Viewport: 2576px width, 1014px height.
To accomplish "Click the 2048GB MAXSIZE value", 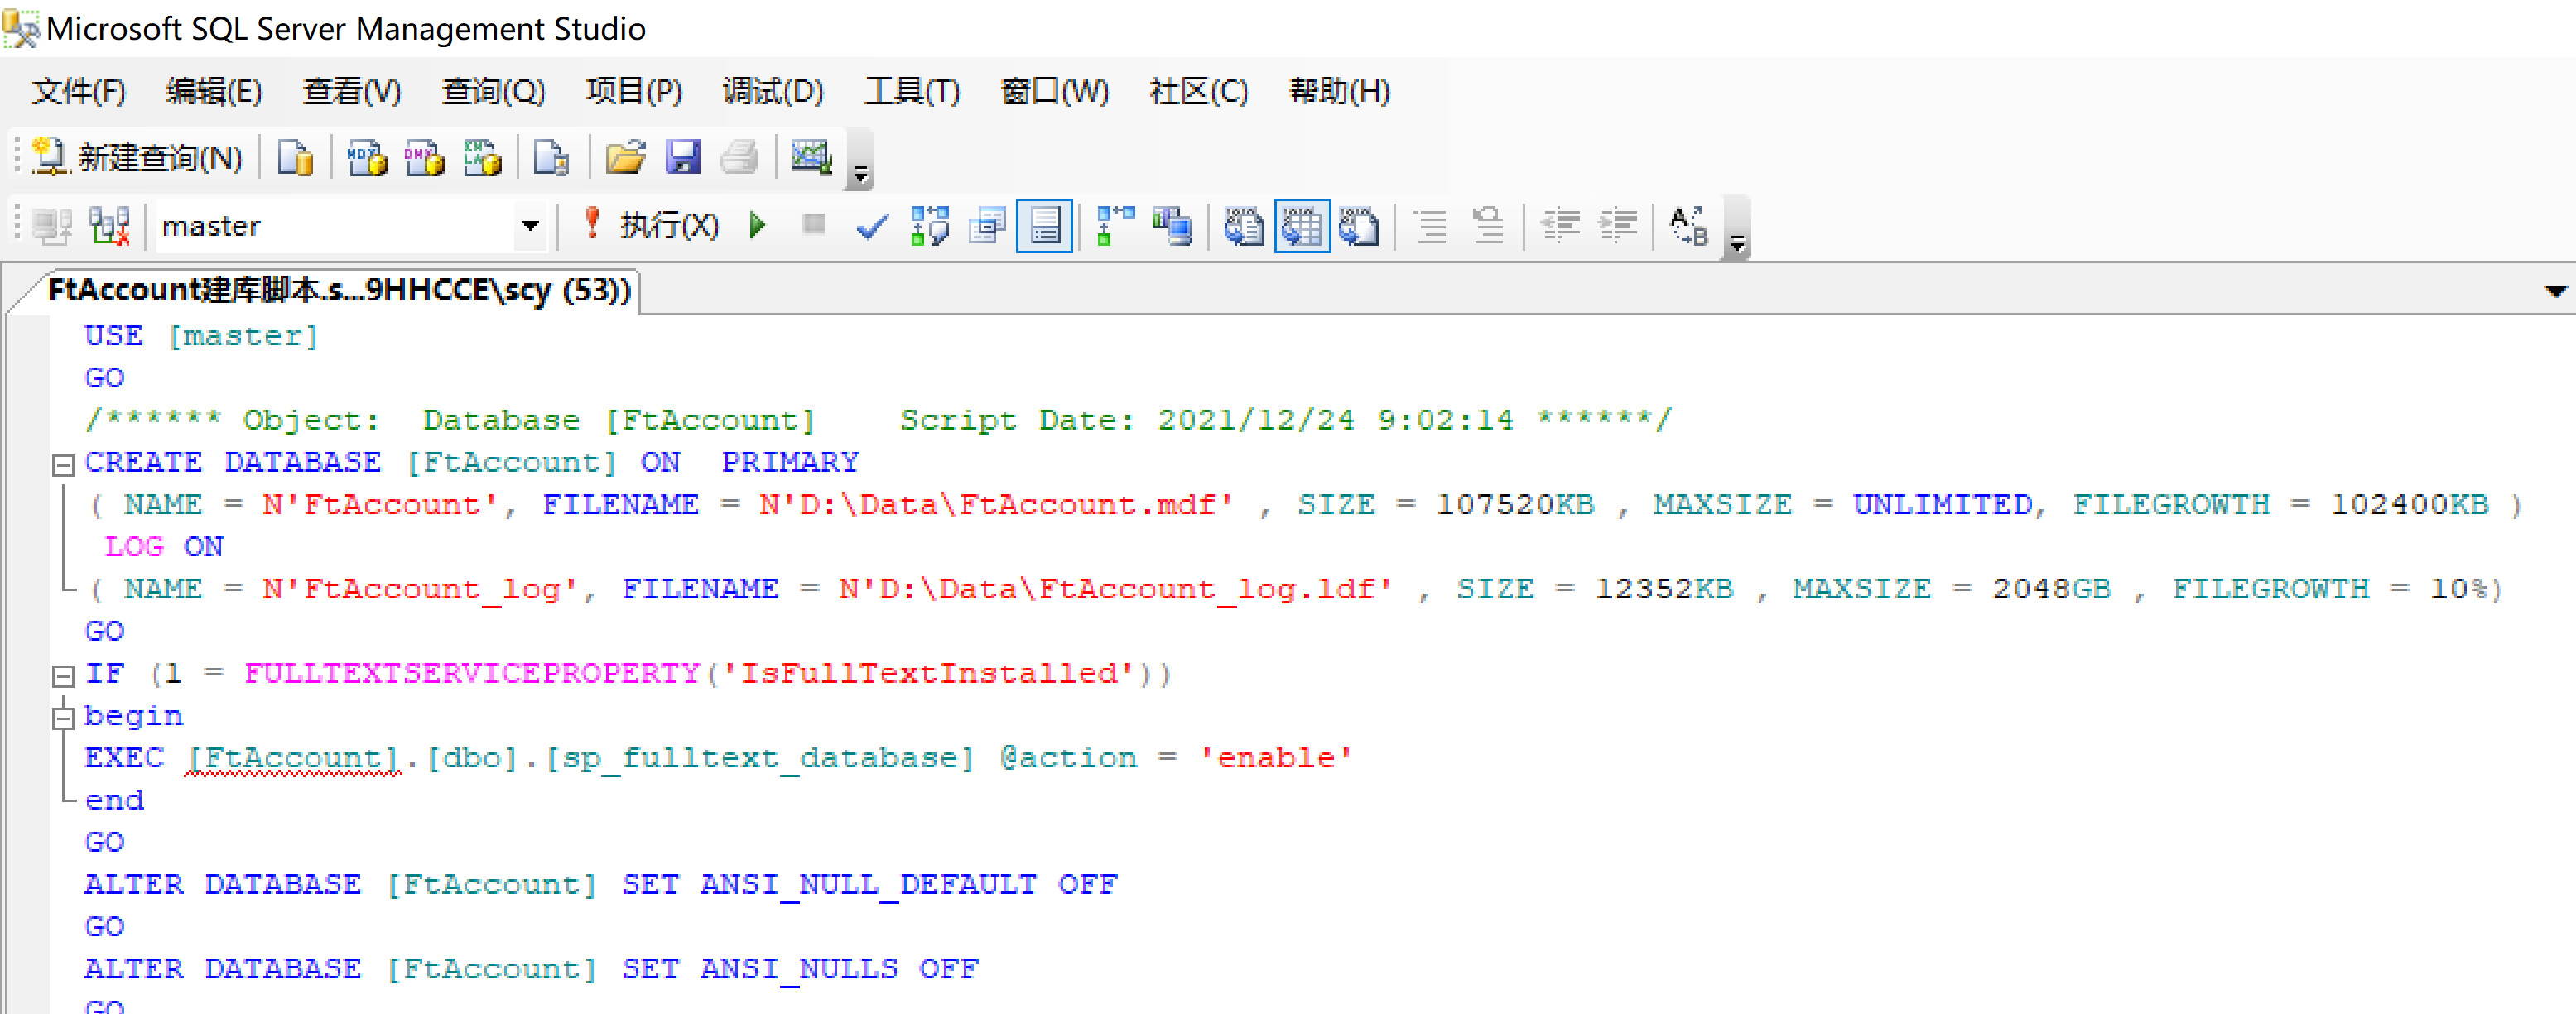I will click(2051, 588).
